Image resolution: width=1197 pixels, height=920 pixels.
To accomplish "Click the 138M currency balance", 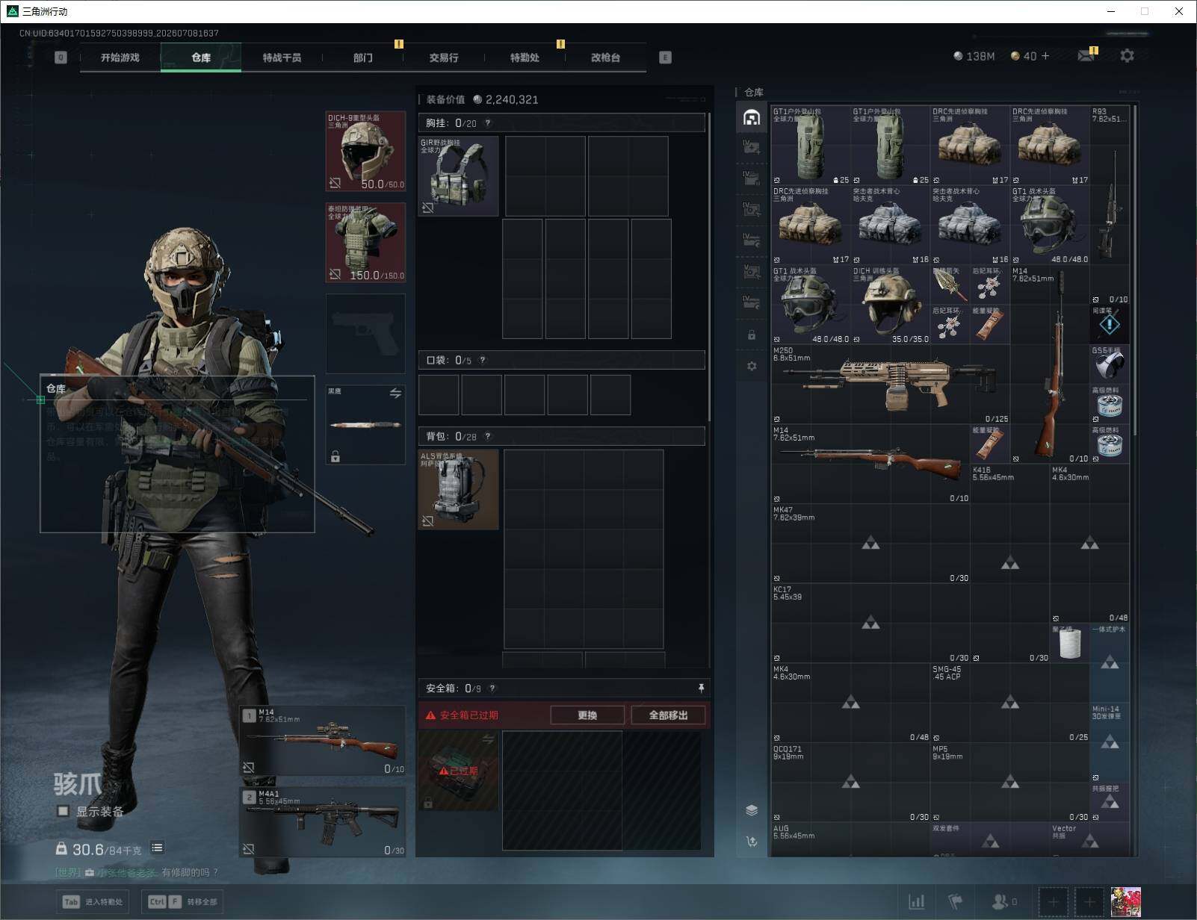I will pyautogui.click(x=974, y=56).
